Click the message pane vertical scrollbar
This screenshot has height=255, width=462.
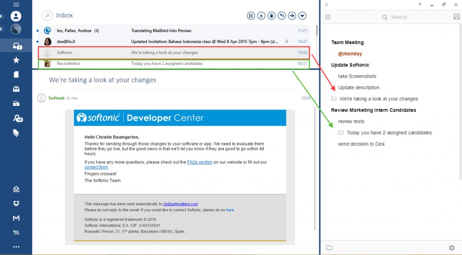tap(314, 168)
